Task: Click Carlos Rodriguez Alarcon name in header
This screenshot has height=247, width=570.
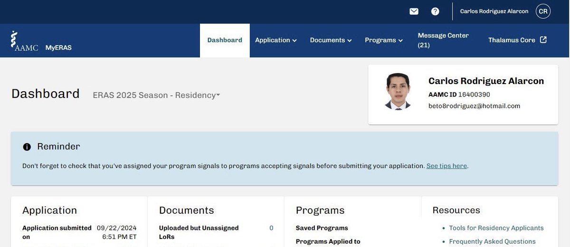Action: click(494, 11)
